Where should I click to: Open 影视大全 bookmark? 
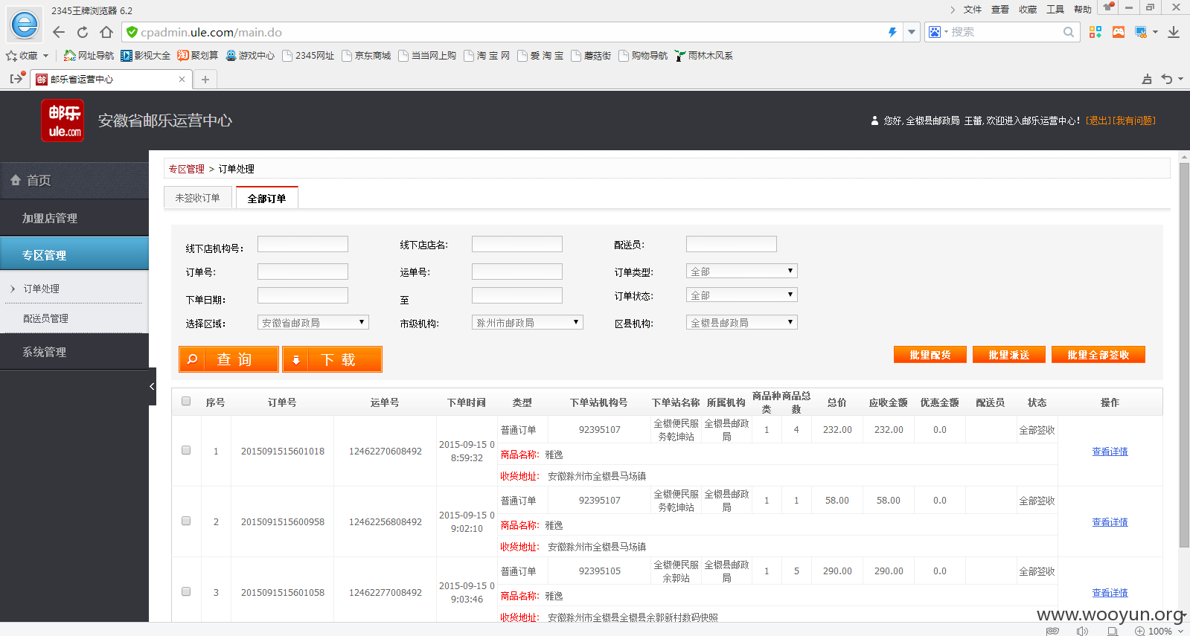tap(145, 56)
